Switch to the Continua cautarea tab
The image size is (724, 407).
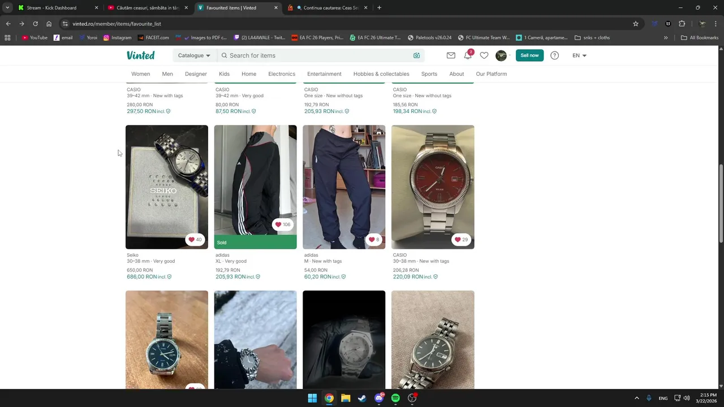328,8
